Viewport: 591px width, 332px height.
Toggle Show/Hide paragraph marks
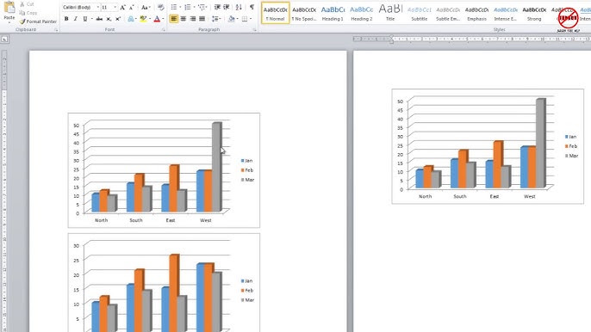[252, 7]
